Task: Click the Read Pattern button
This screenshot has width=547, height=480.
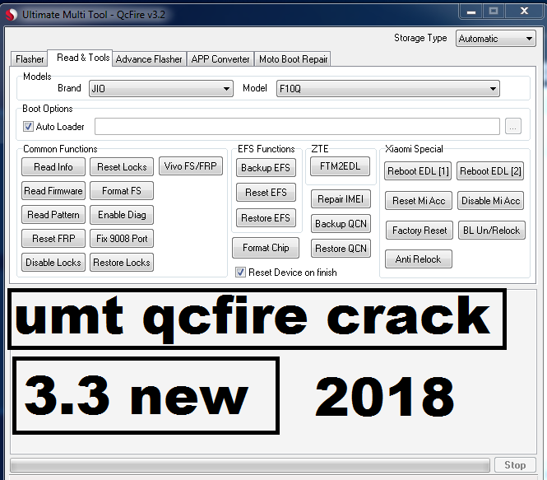Action: click(x=53, y=215)
